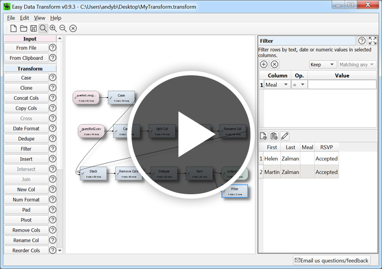Click the From Clipboard input button
This screenshot has width=382, height=269.
[x=26, y=58]
